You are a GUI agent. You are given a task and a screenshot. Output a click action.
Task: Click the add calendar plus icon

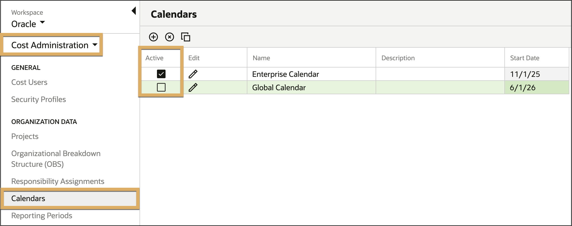coord(153,37)
